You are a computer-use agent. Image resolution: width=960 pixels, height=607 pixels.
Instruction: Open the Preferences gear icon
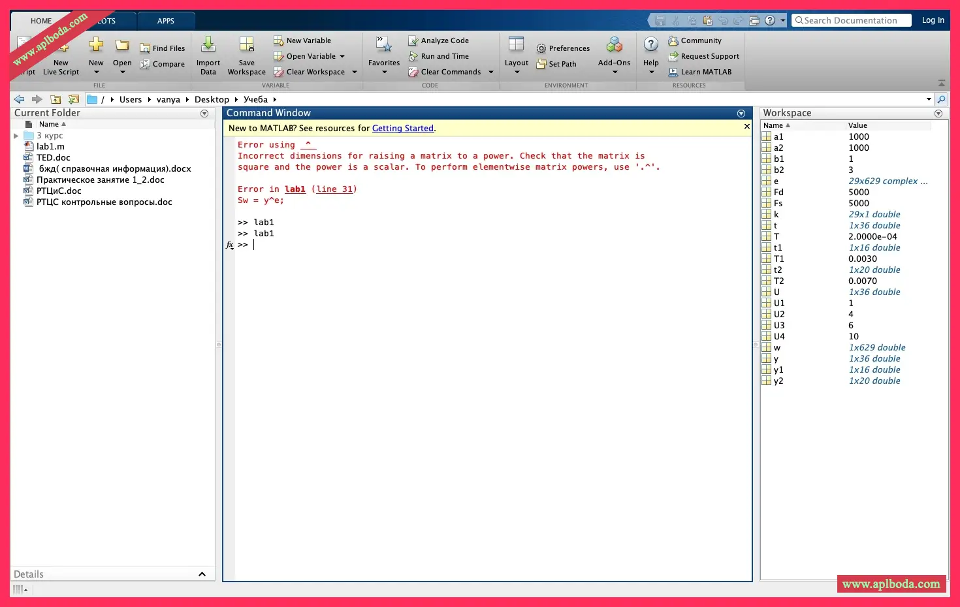point(541,48)
